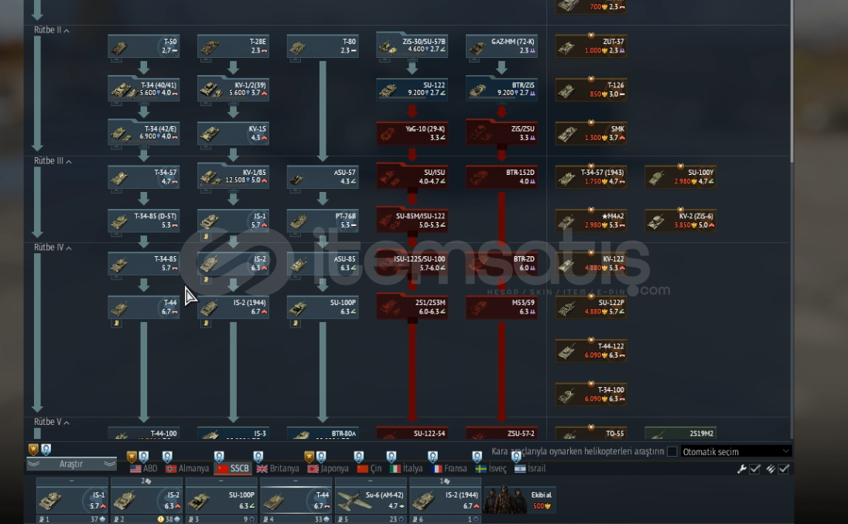
Task: Select the ASU-85 vehicle card
Action: (323, 264)
